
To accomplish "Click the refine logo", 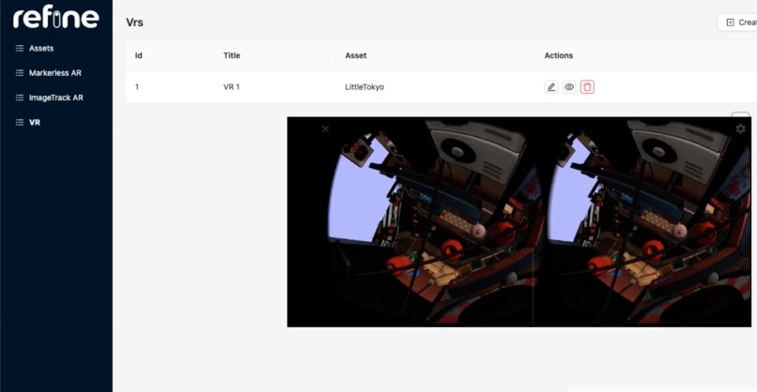I will tap(56, 18).
